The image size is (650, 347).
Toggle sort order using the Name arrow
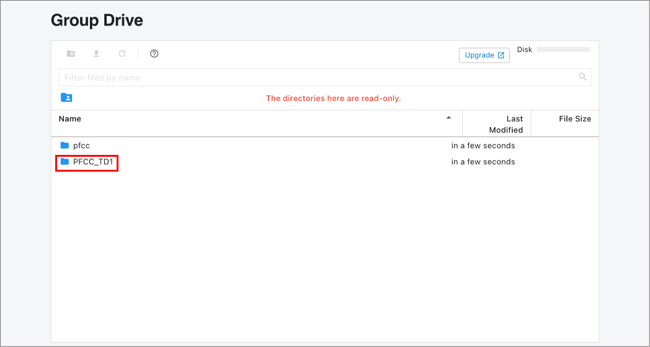[x=448, y=118]
